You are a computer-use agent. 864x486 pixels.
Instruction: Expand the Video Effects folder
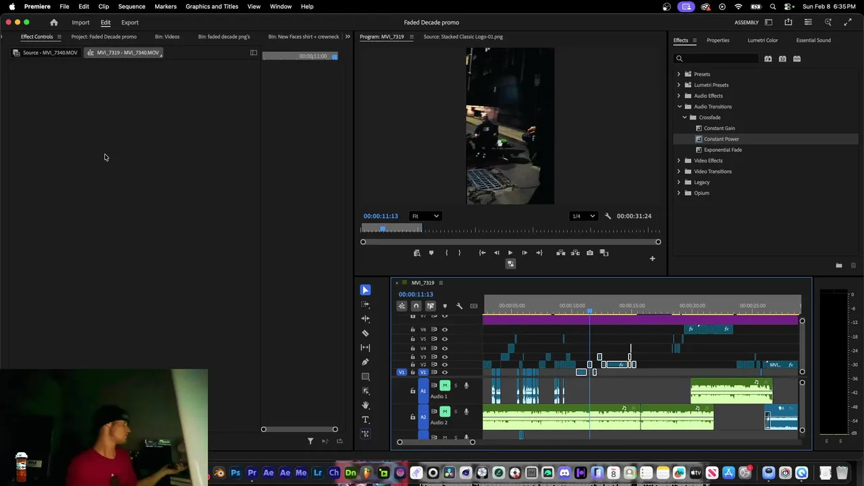679,161
